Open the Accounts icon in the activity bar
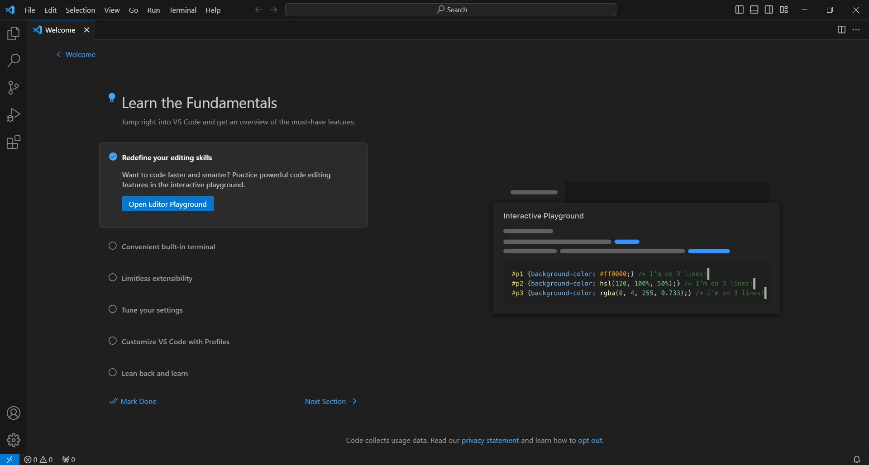This screenshot has height=465, width=869. (13, 413)
